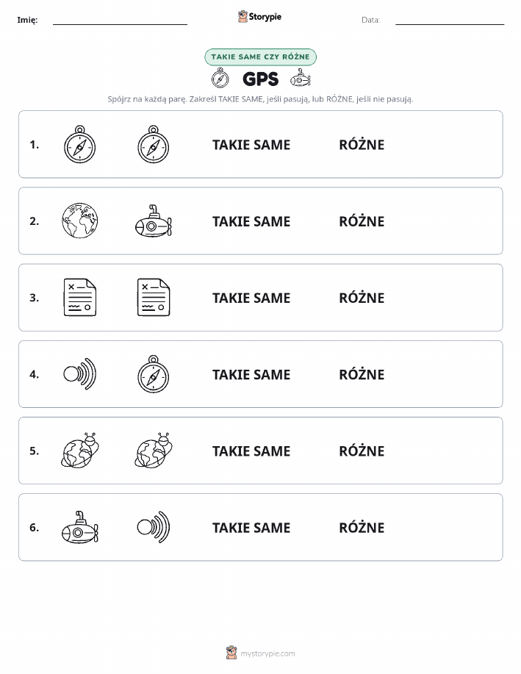Click the signal waves icon in row 4
This screenshot has height=674, width=521.
pos(79,374)
